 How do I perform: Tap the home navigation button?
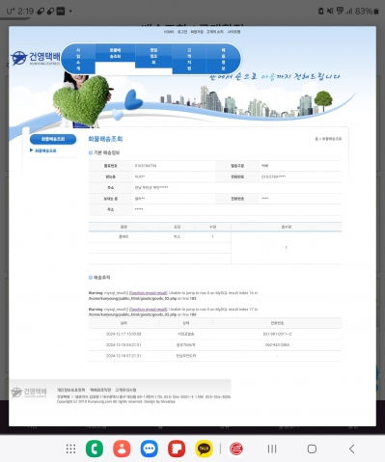point(312,448)
